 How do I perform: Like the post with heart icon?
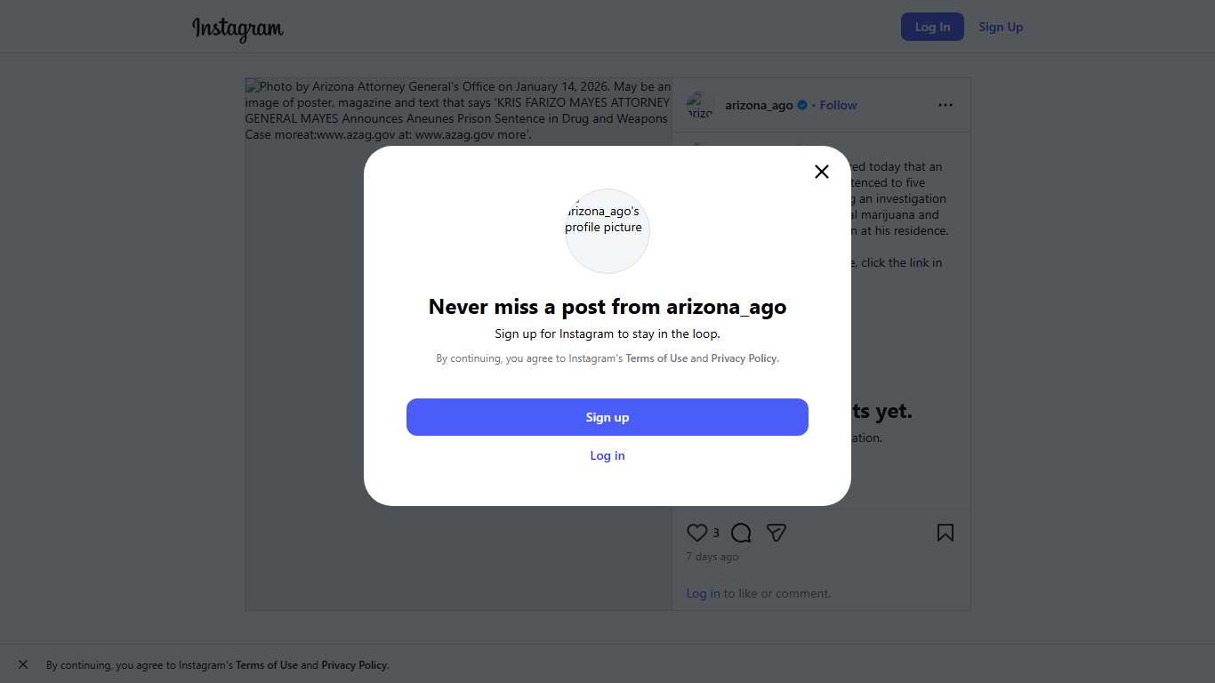(x=696, y=533)
